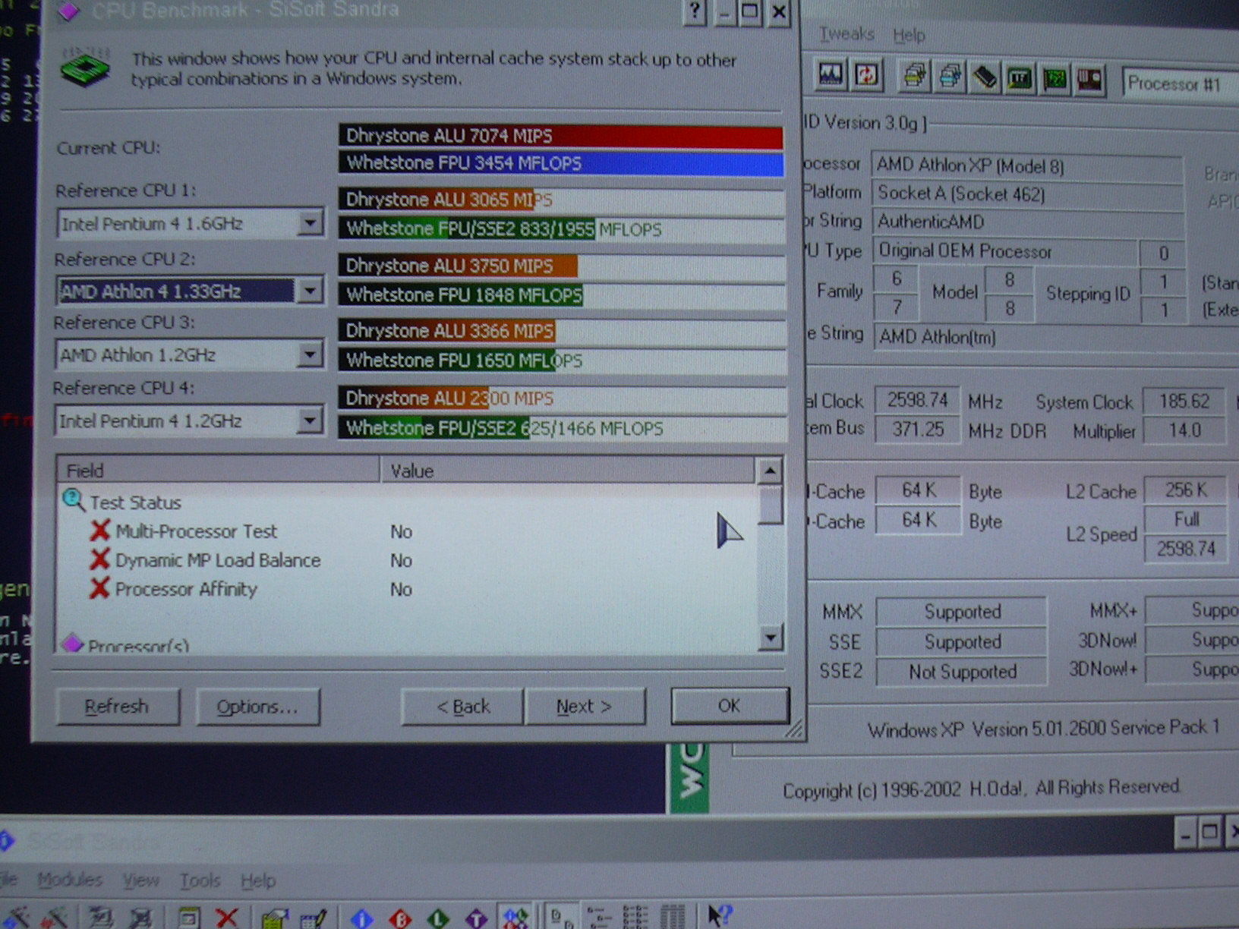Select the Dynamic MP Load Balance row
The height and width of the screenshot is (929, 1239).
pyautogui.click(x=218, y=560)
